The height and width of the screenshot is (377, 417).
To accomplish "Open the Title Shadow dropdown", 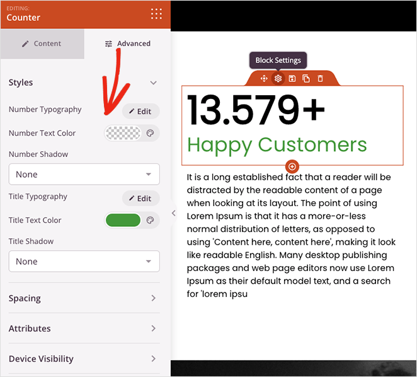I will point(84,262).
